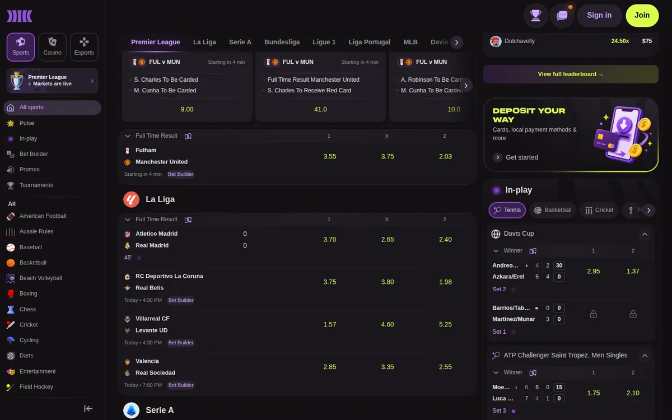Select Darts from the sports list
This screenshot has width=672, height=420.
point(26,356)
